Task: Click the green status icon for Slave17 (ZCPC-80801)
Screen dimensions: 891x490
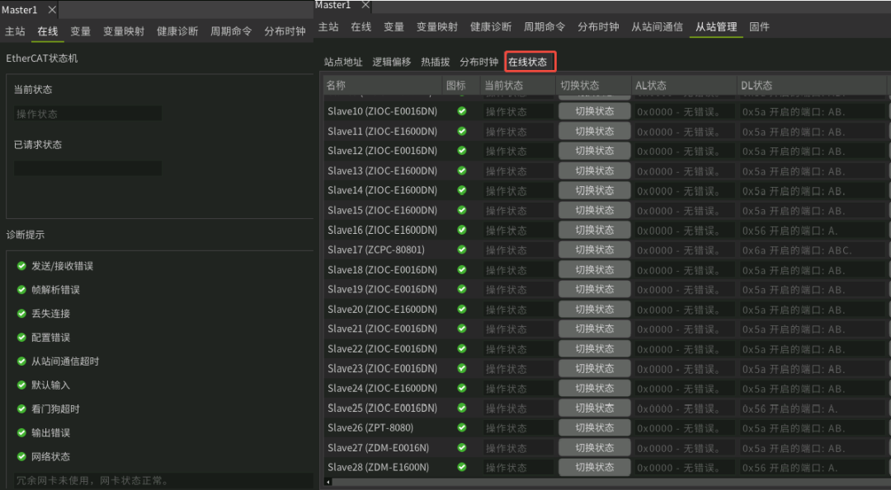Action: (x=462, y=250)
